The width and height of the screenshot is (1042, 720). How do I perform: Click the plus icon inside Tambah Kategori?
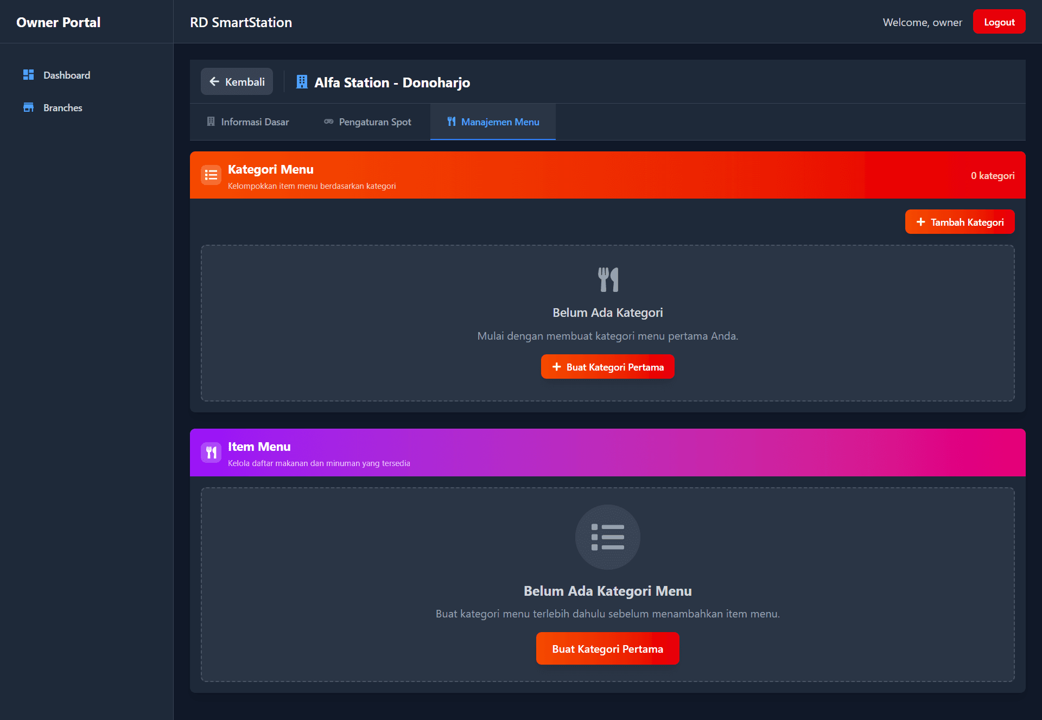click(x=920, y=222)
